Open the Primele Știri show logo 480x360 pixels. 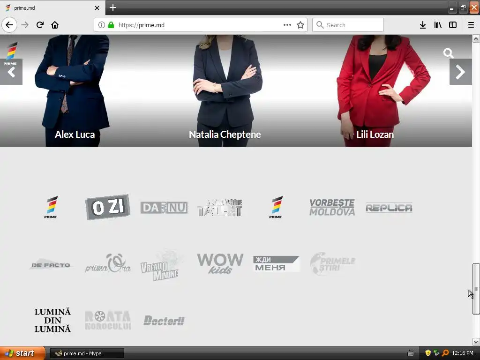pos(333,263)
